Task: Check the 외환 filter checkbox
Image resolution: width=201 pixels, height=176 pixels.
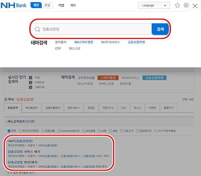Action: pos(99,131)
